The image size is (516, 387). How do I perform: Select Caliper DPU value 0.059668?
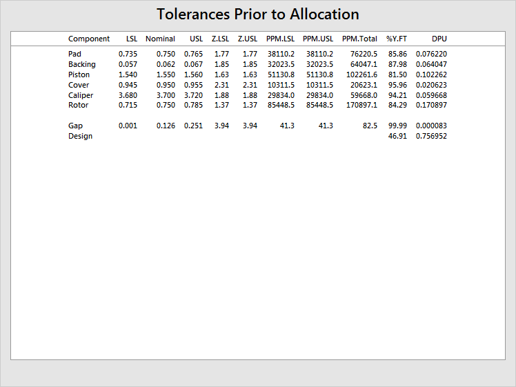point(431,95)
